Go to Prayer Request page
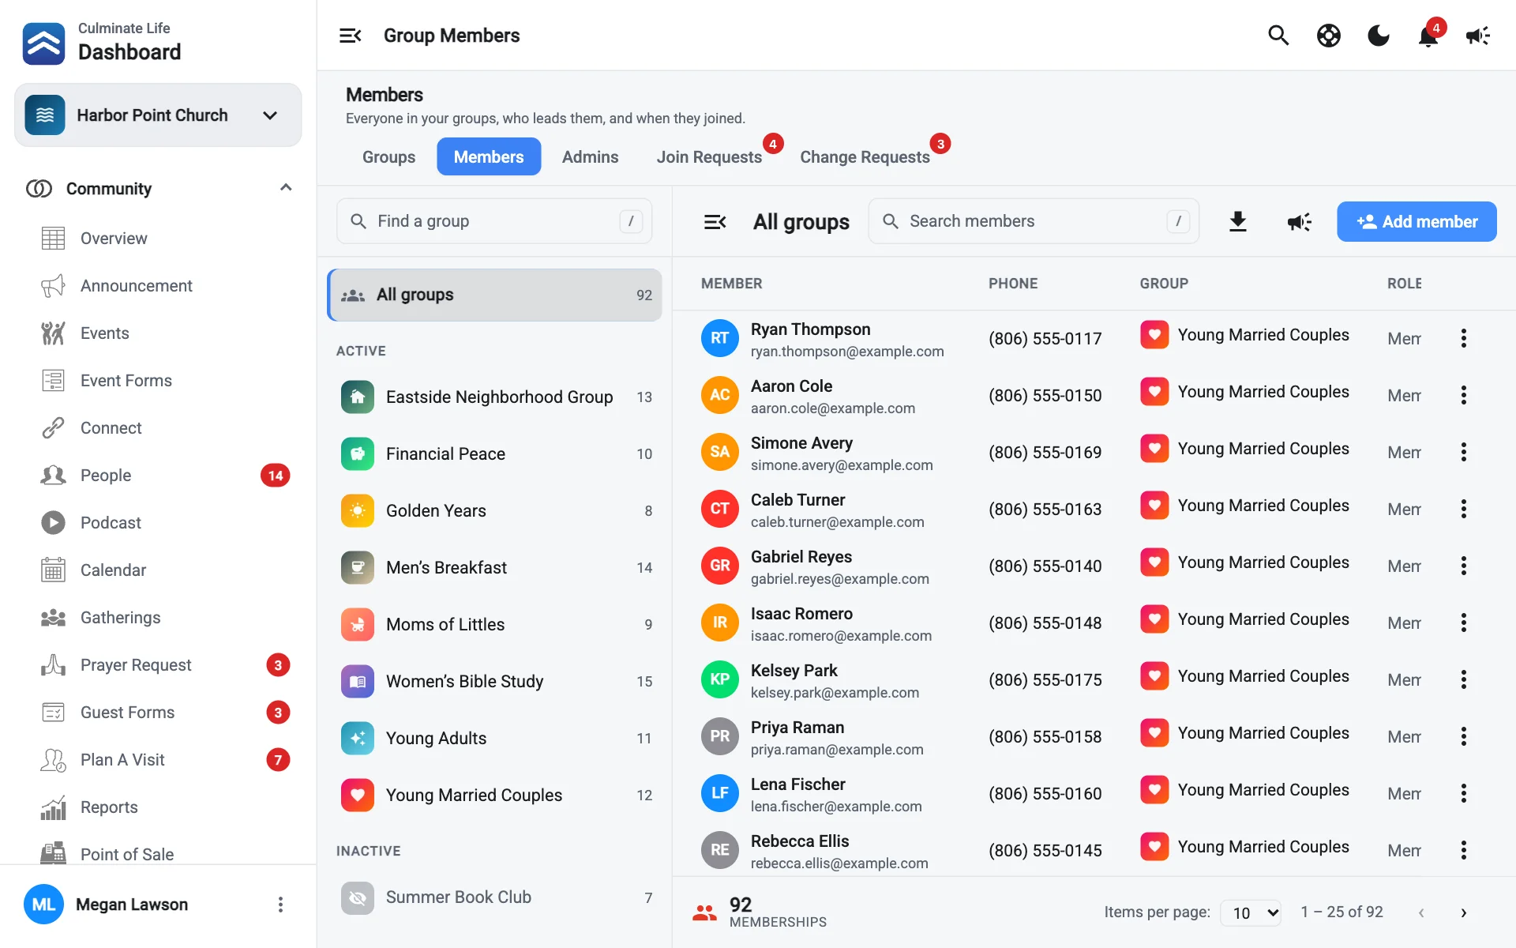 [x=158, y=665]
